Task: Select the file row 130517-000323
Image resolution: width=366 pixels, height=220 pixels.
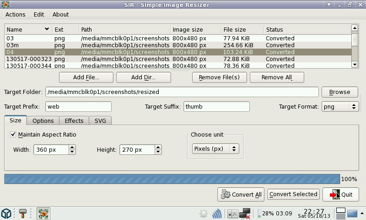Action: 178,59
